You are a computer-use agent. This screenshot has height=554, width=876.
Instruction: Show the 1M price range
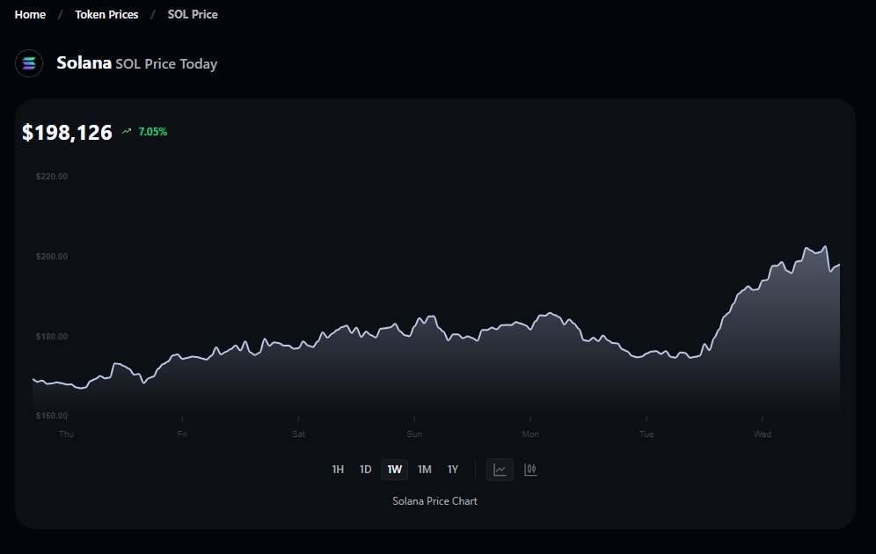pyautogui.click(x=425, y=469)
